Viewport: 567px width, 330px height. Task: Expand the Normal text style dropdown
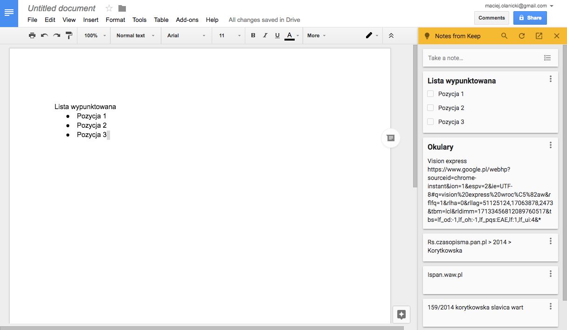(x=135, y=35)
